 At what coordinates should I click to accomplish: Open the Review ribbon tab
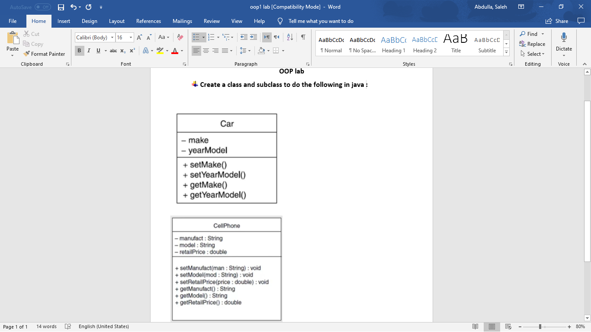[212, 21]
